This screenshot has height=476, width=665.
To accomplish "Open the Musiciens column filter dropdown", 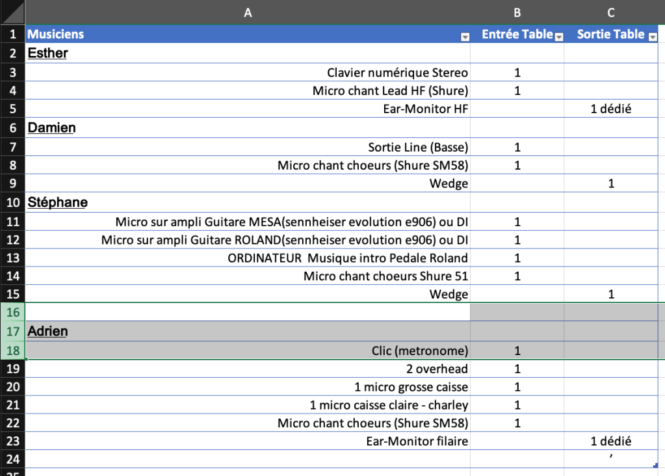I will pyautogui.click(x=465, y=37).
